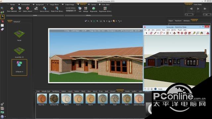Click the animation frame range slider
This screenshot has height=119, width=212.
[x=198, y=15]
